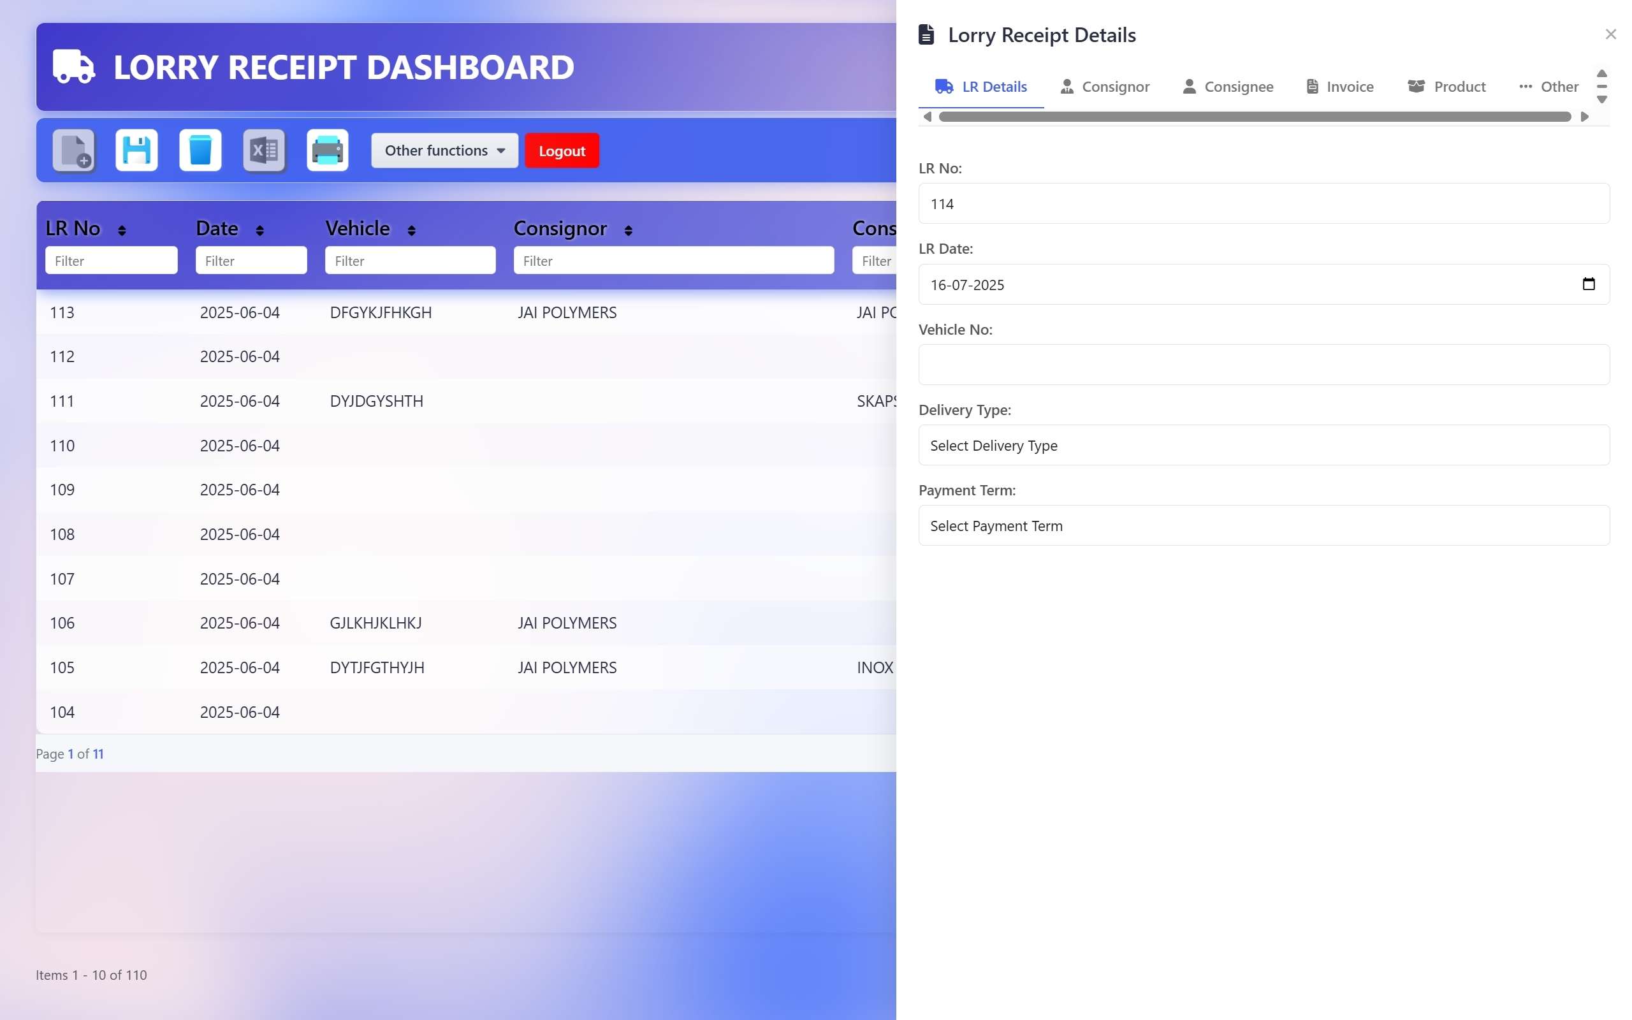This screenshot has width=1632, height=1020.
Task: Open the Select Delivery Type dropdown
Action: point(1262,445)
